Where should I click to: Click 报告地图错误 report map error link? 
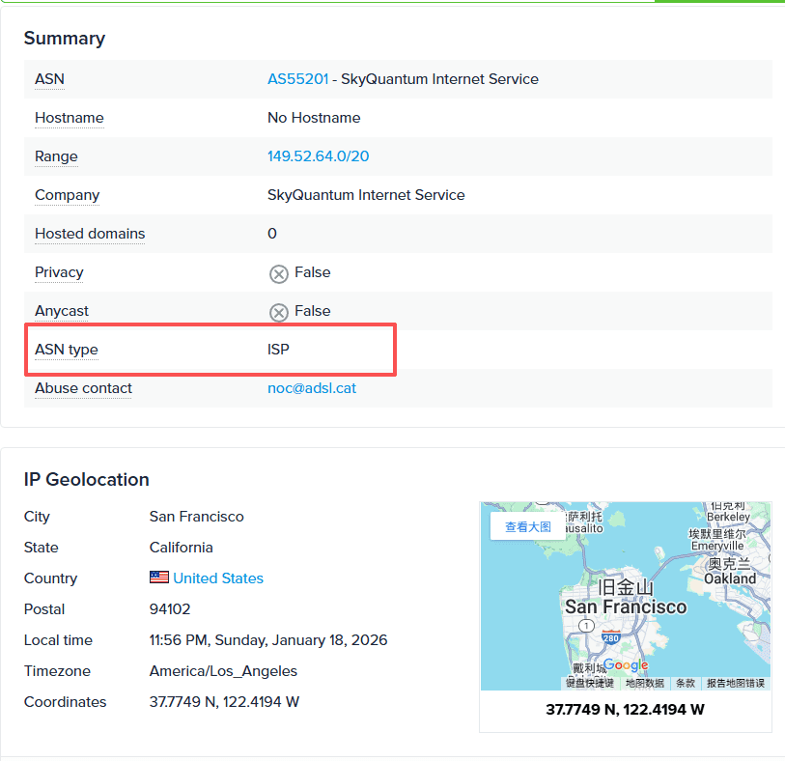click(735, 683)
